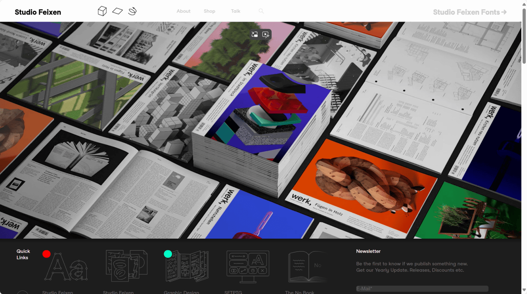Screen dimensions: 527x294
Task: Open the open magazine quick link illustration
Action: coord(187,266)
